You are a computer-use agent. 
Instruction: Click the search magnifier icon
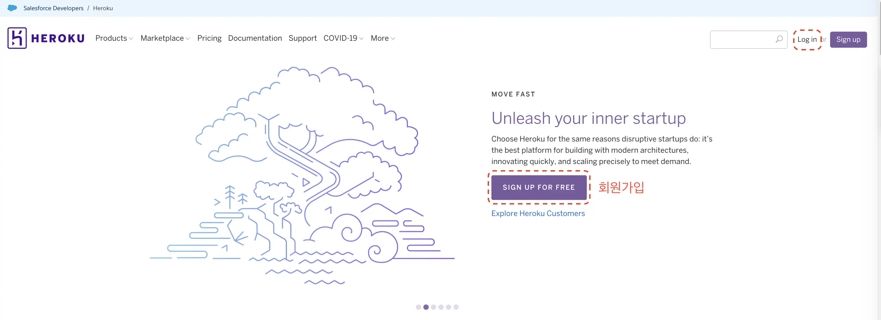(x=779, y=39)
